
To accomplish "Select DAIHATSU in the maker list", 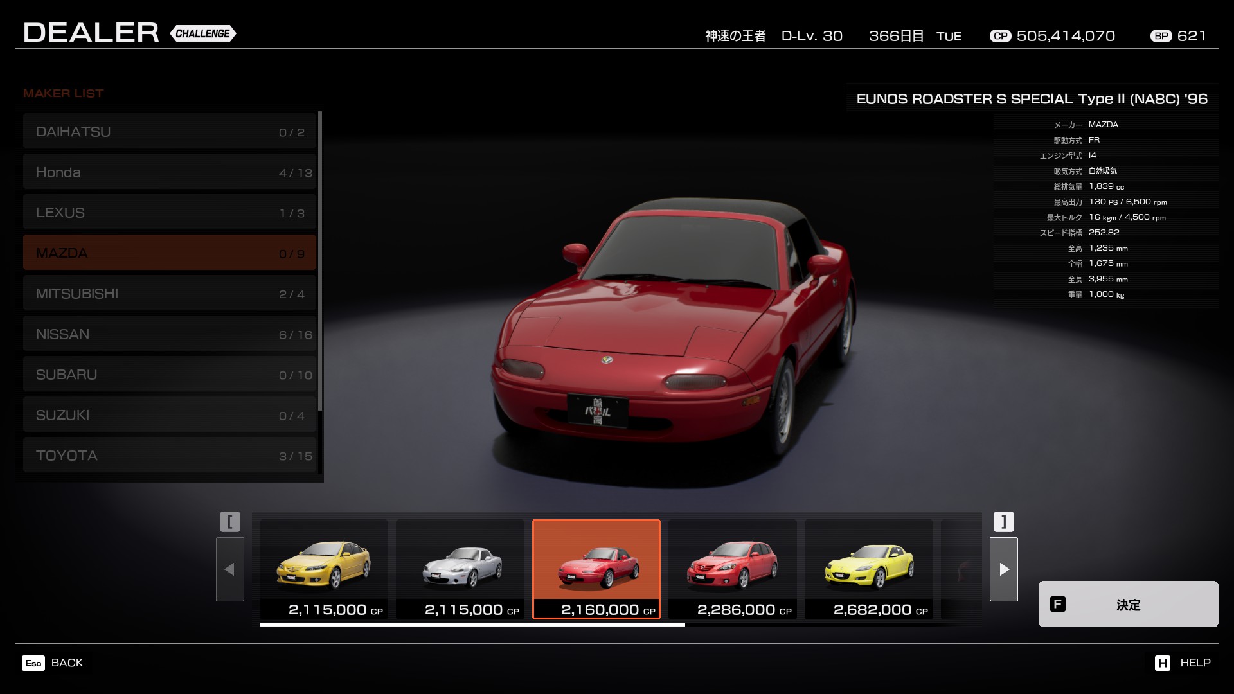I will [170, 132].
